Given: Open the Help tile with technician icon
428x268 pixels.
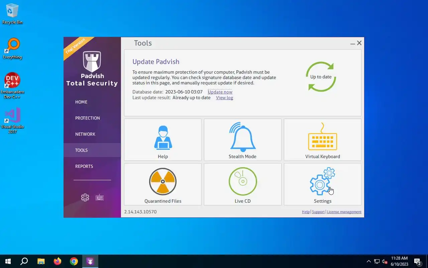Looking at the screenshot, I should 163,140.
